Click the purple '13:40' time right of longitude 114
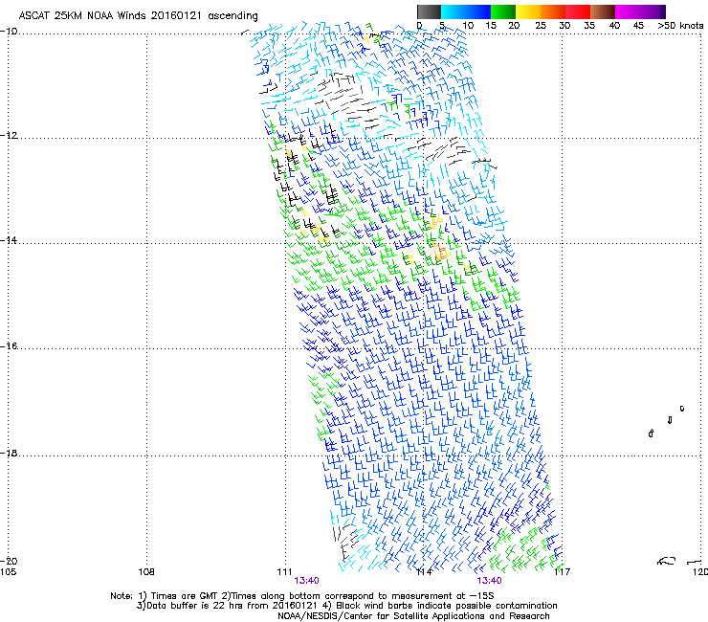Image resolution: width=708 pixels, height=622 pixels. [x=490, y=581]
